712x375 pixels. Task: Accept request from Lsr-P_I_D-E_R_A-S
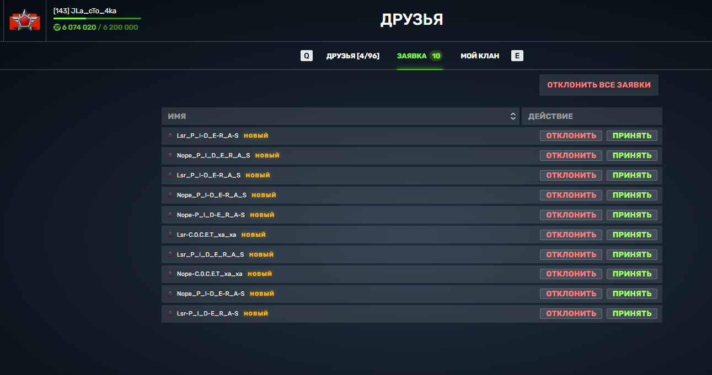(x=632, y=313)
